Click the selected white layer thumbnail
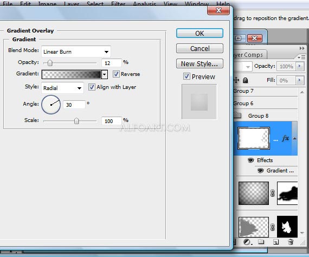309x257 pixels. click(254, 138)
